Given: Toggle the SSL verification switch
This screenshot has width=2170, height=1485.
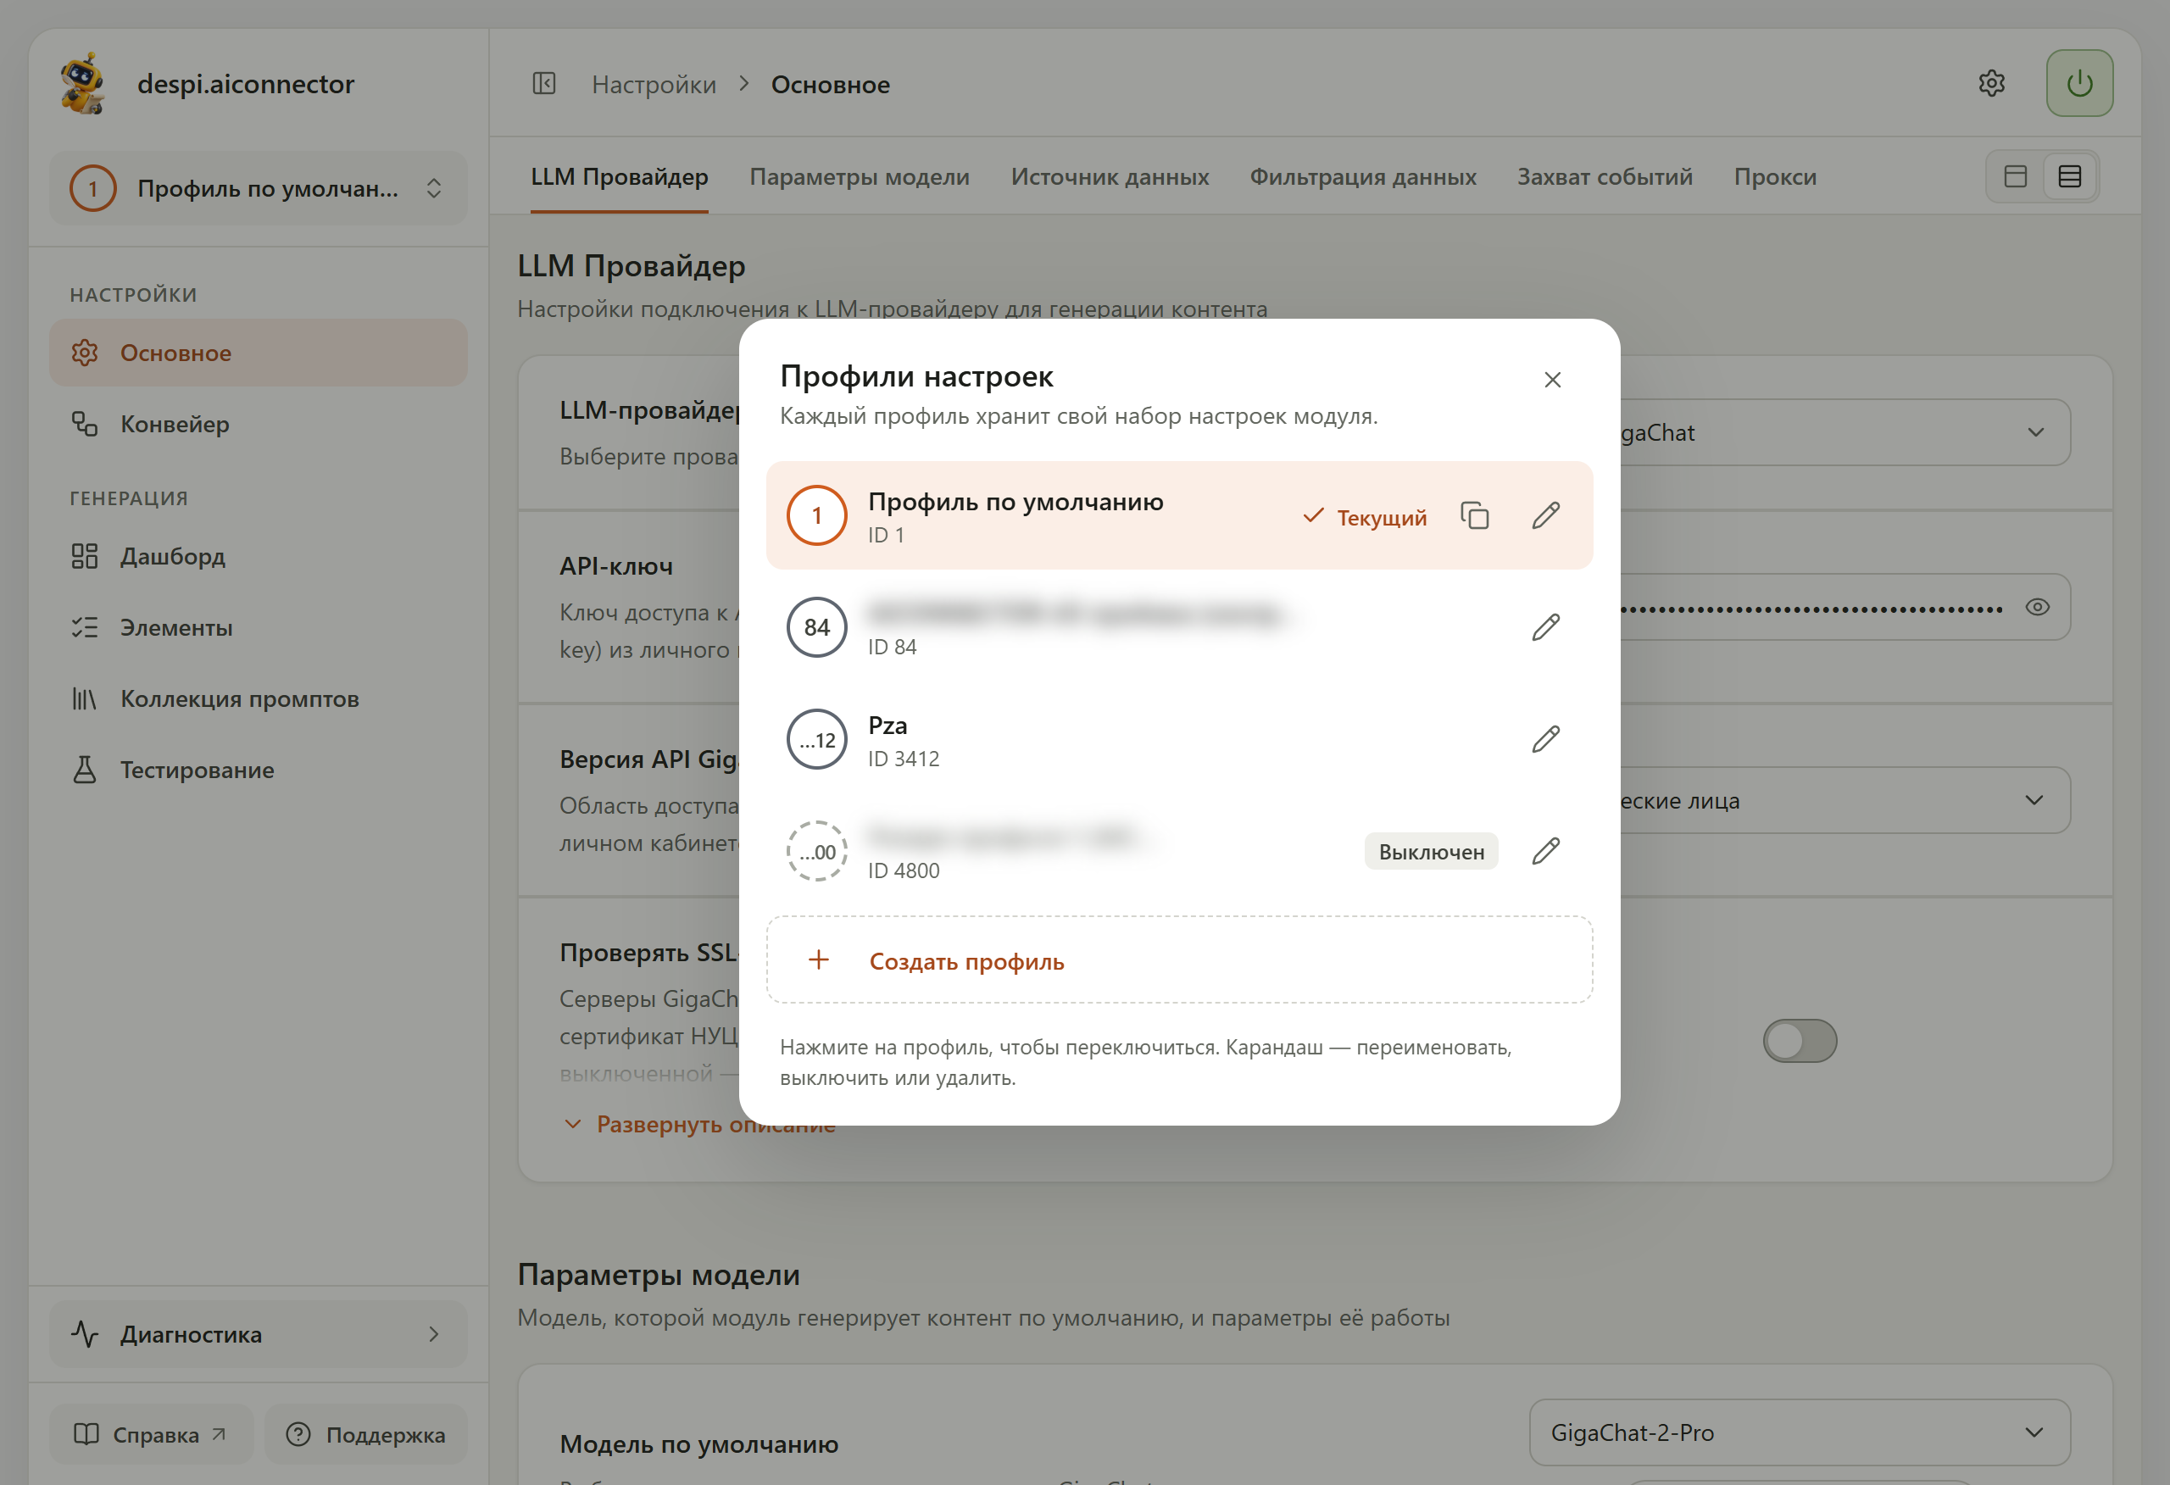Looking at the screenshot, I should point(1800,1041).
